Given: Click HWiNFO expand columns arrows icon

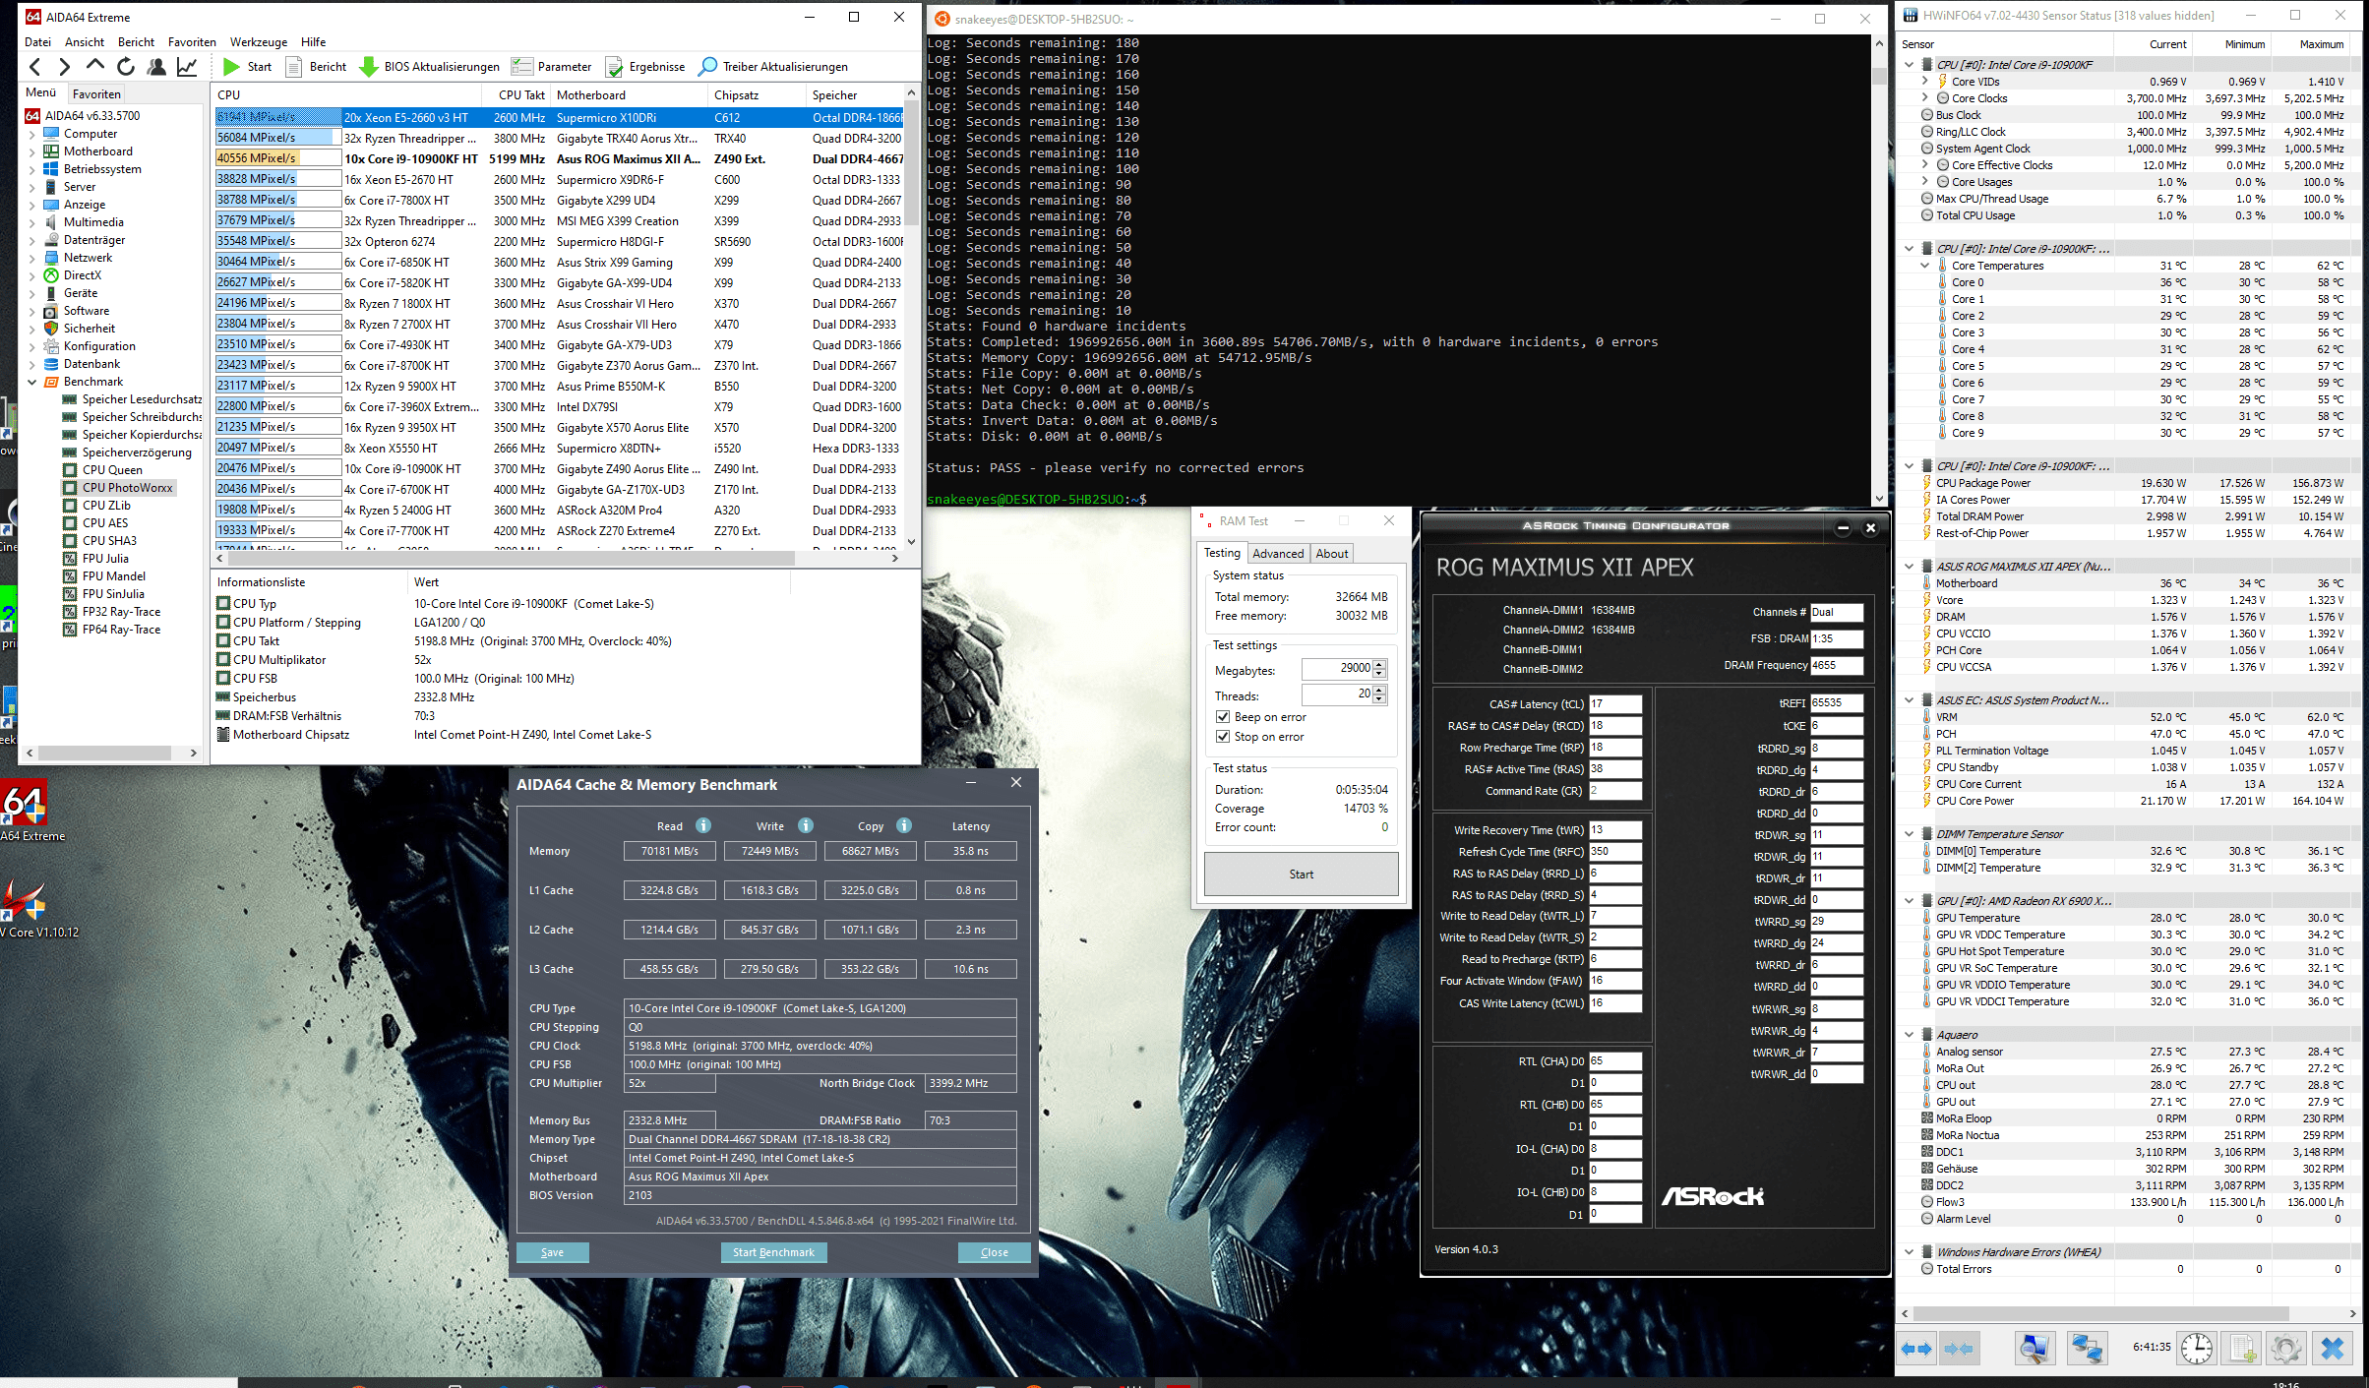Looking at the screenshot, I should (1914, 1349).
